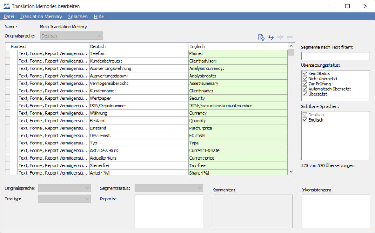Uncheck the Kein Status filter
375x233 pixels.
click(305, 73)
